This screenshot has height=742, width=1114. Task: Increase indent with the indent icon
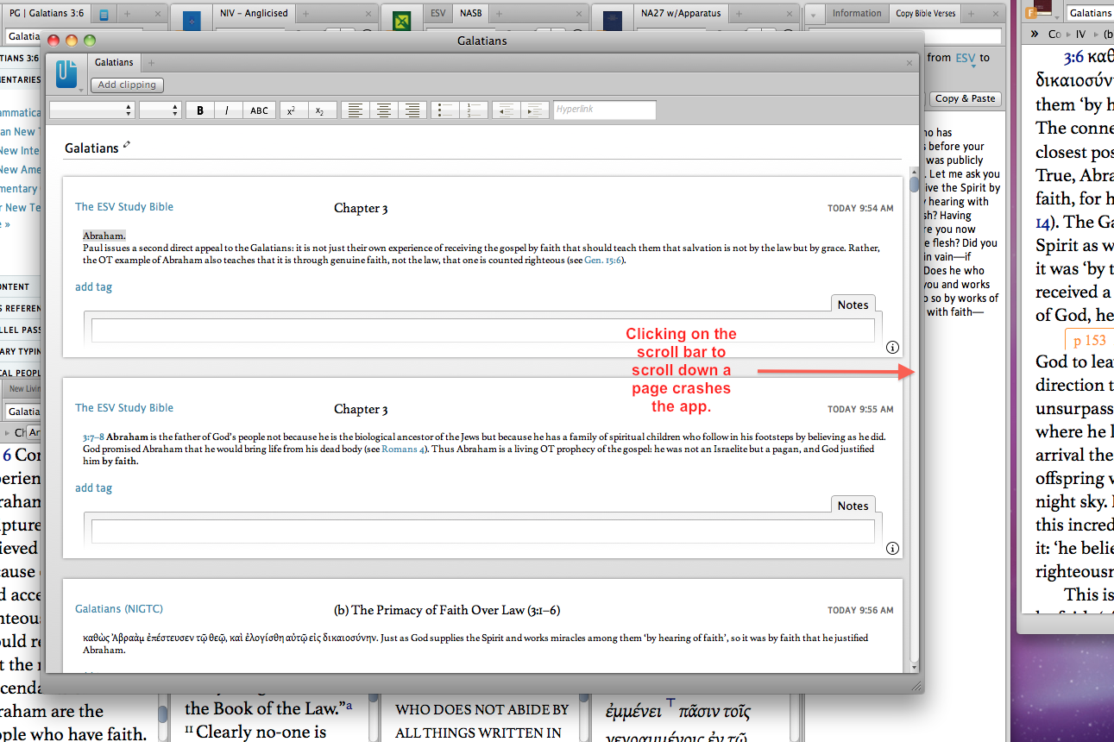[535, 110]
